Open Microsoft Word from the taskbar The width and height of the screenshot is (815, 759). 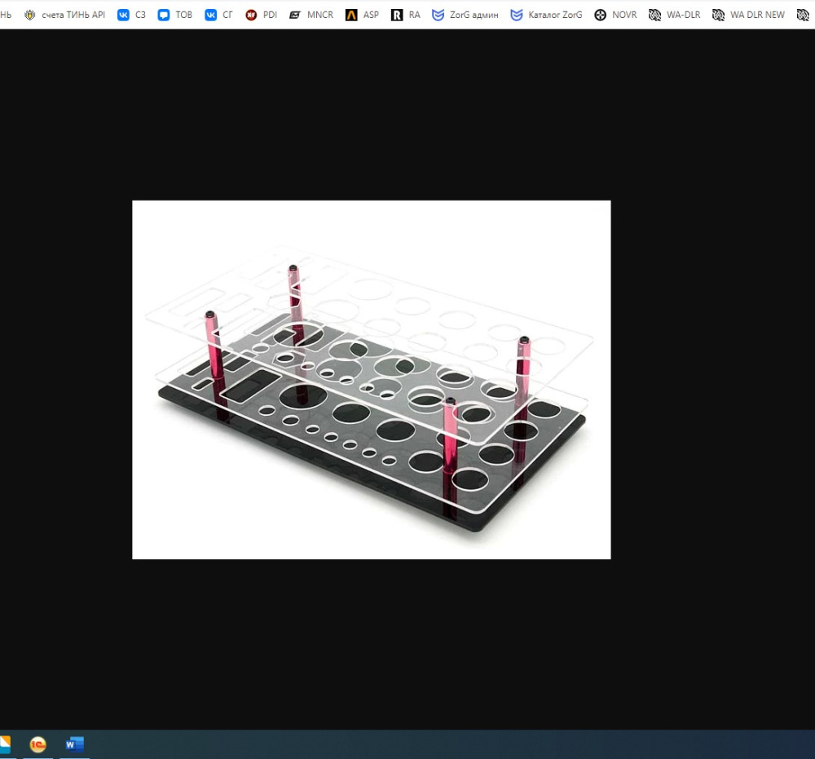[x=74, y=744]
